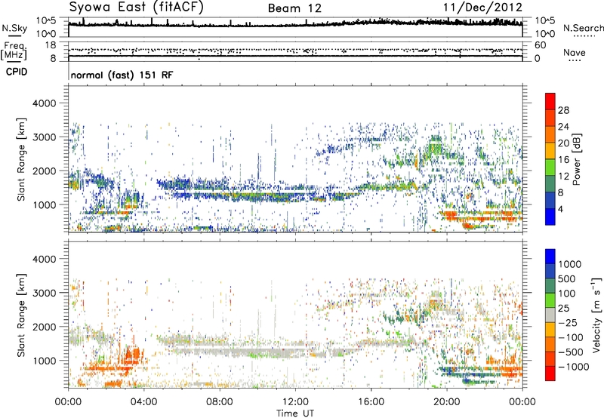This screenshot has height=418, width=604.
Task: Pick the yellow segment of Power colorbar
Action: coord(550,150)
